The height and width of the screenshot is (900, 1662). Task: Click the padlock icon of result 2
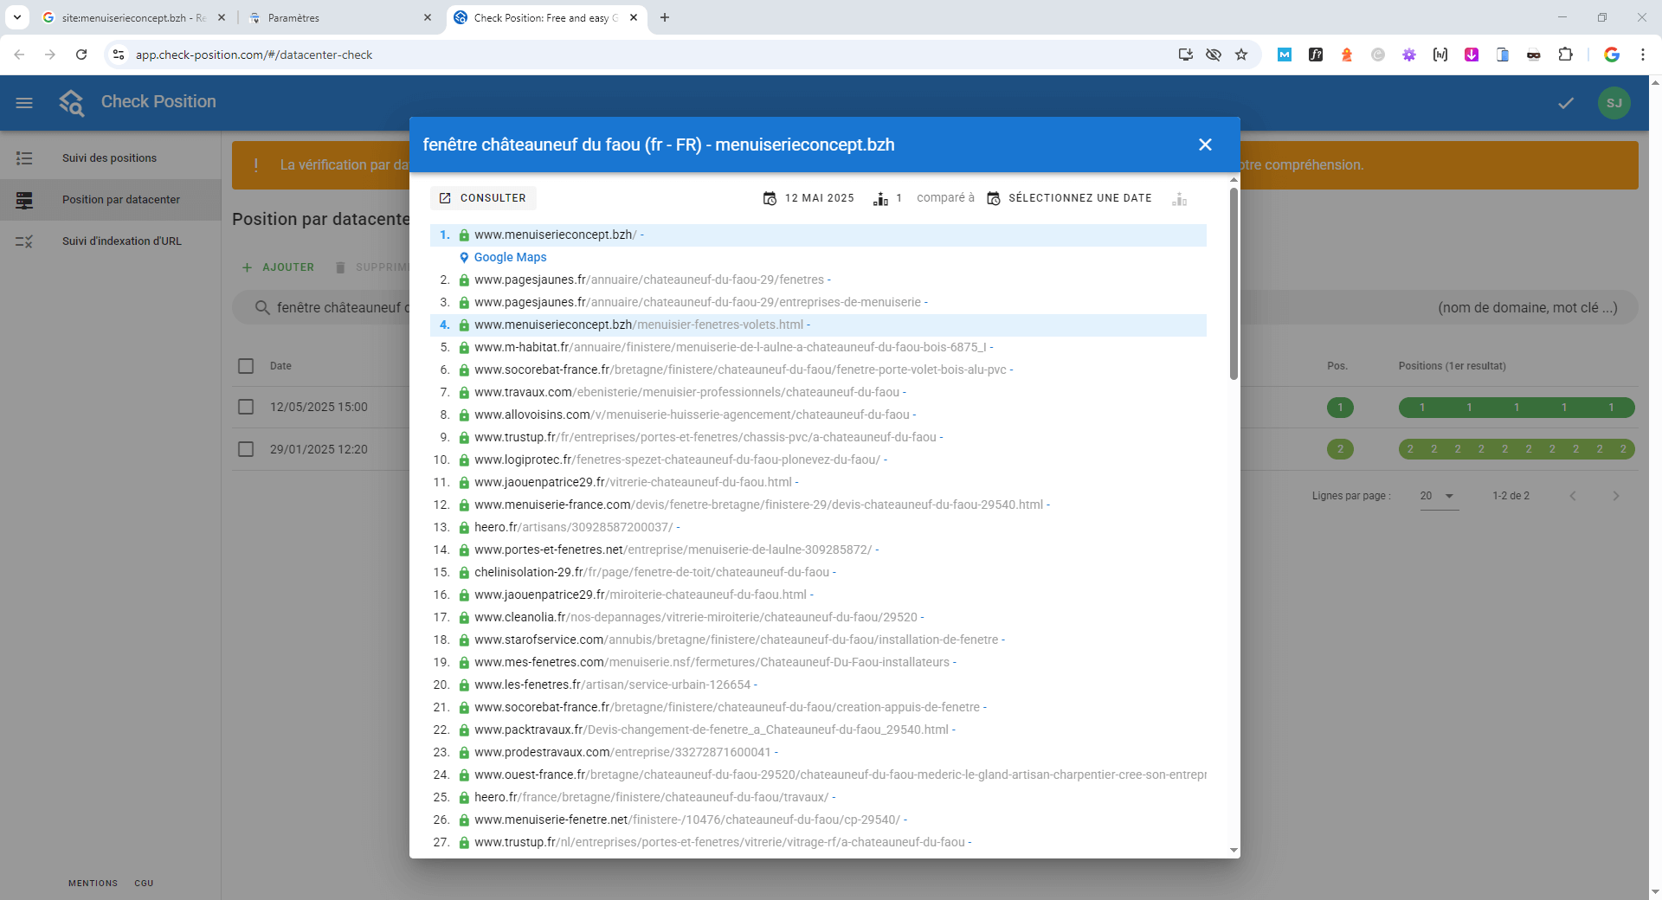pos(464,280)
